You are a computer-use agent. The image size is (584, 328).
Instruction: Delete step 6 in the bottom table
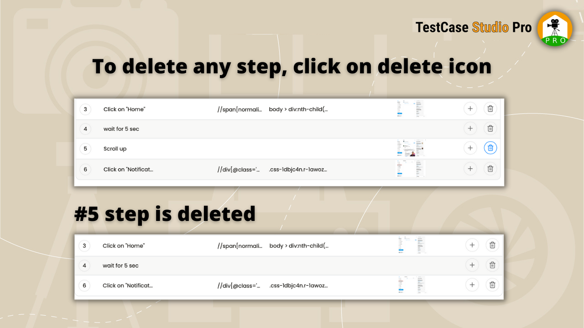492,285
